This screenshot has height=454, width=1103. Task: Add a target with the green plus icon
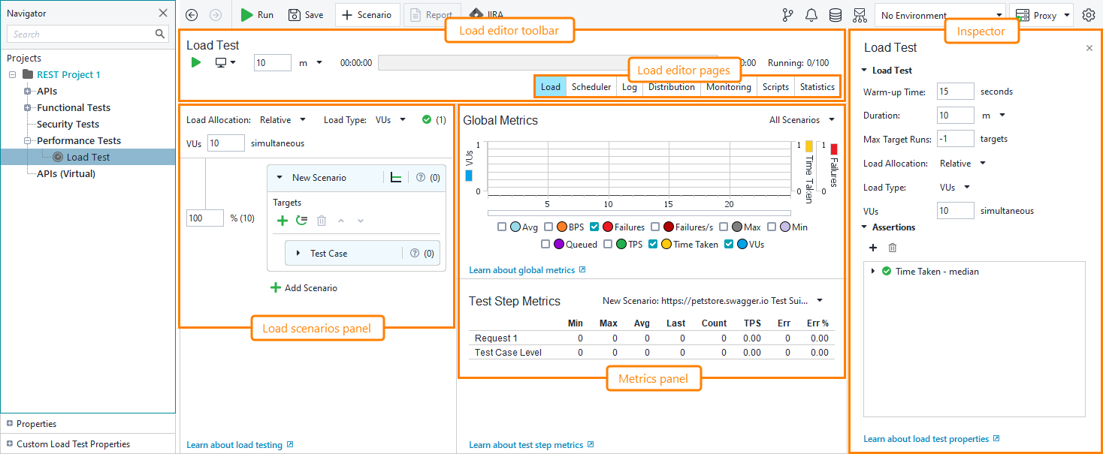[x=283, y=221]
